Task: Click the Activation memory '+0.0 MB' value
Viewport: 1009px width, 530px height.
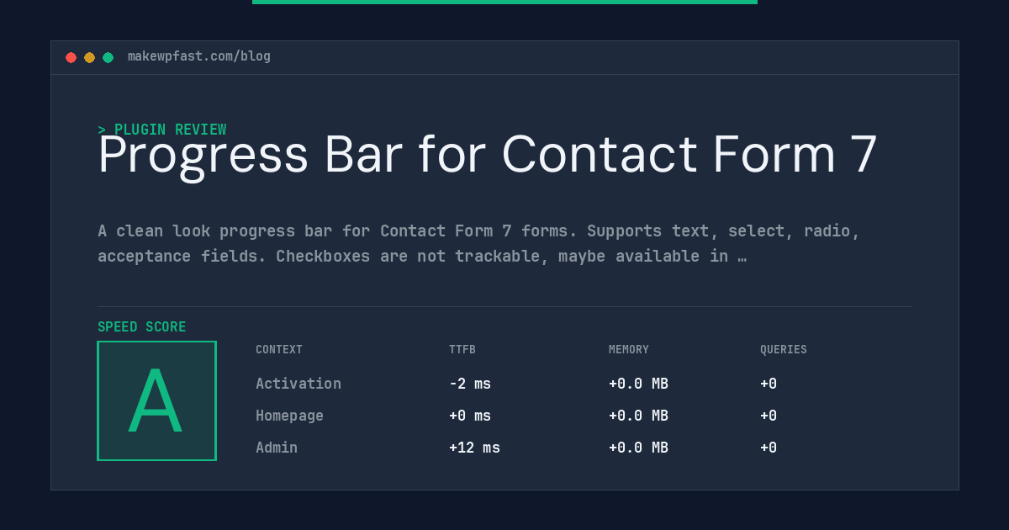Action: [638, 384]
